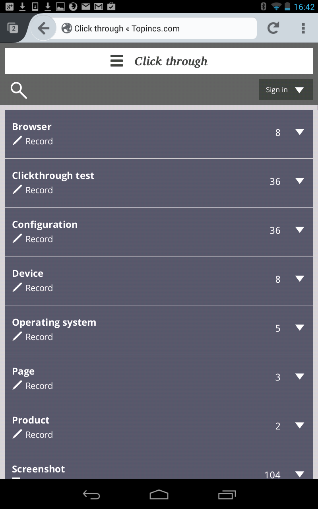Reload the page with the refresh icon
Image resolution: width=318 pixels, height=509 pixels.
tap(273, 28)
